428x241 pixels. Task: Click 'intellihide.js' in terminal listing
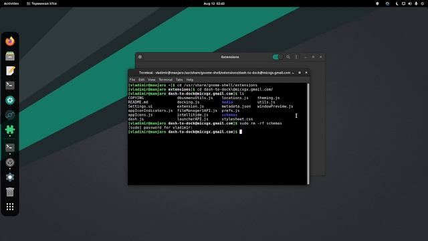(193, 115)
